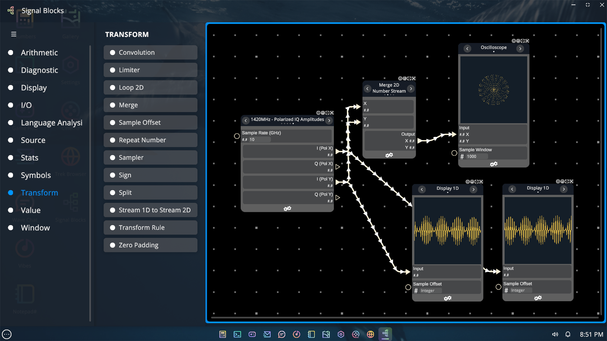Click the right arrow on the leftmost Display 1D node

point(473,189)
